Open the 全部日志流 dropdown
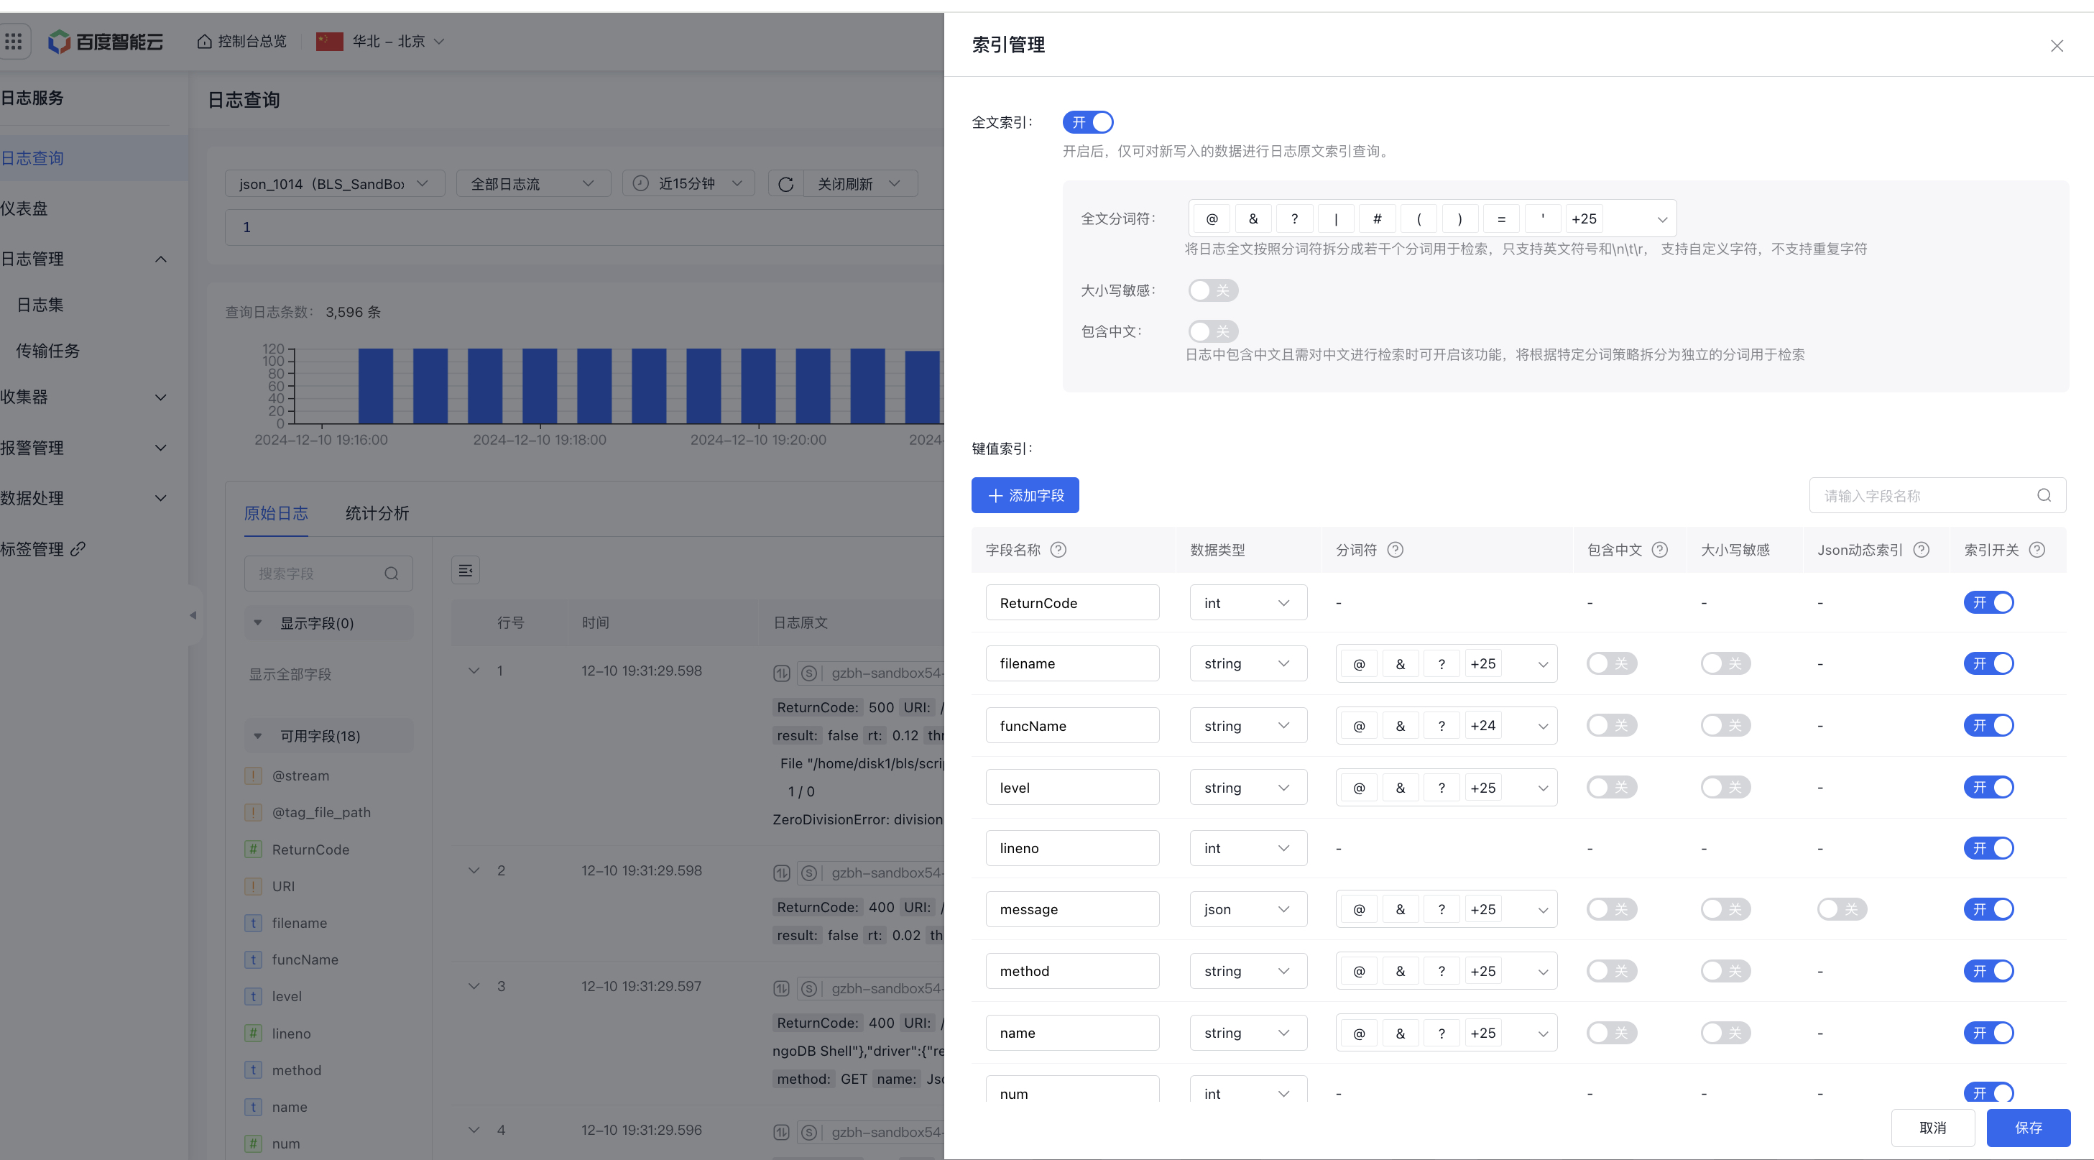The width and height of the screenshot is (2094, 1160). point(532,185)
